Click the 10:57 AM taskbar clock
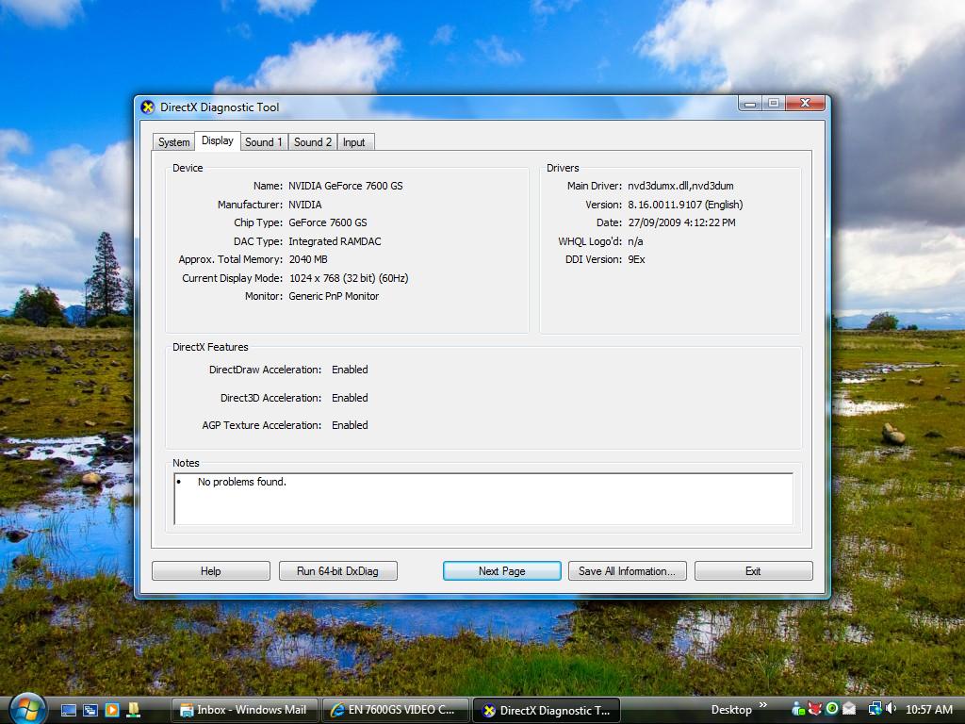 point(929,710)
